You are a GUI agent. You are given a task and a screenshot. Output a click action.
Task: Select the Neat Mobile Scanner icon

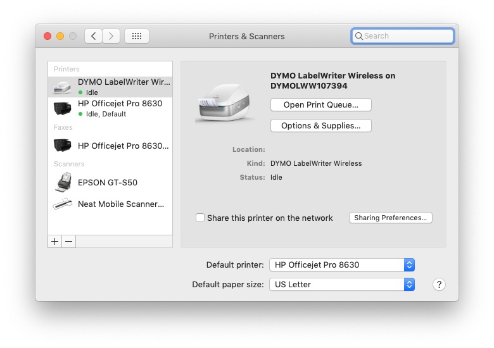(x=62, y=204)
